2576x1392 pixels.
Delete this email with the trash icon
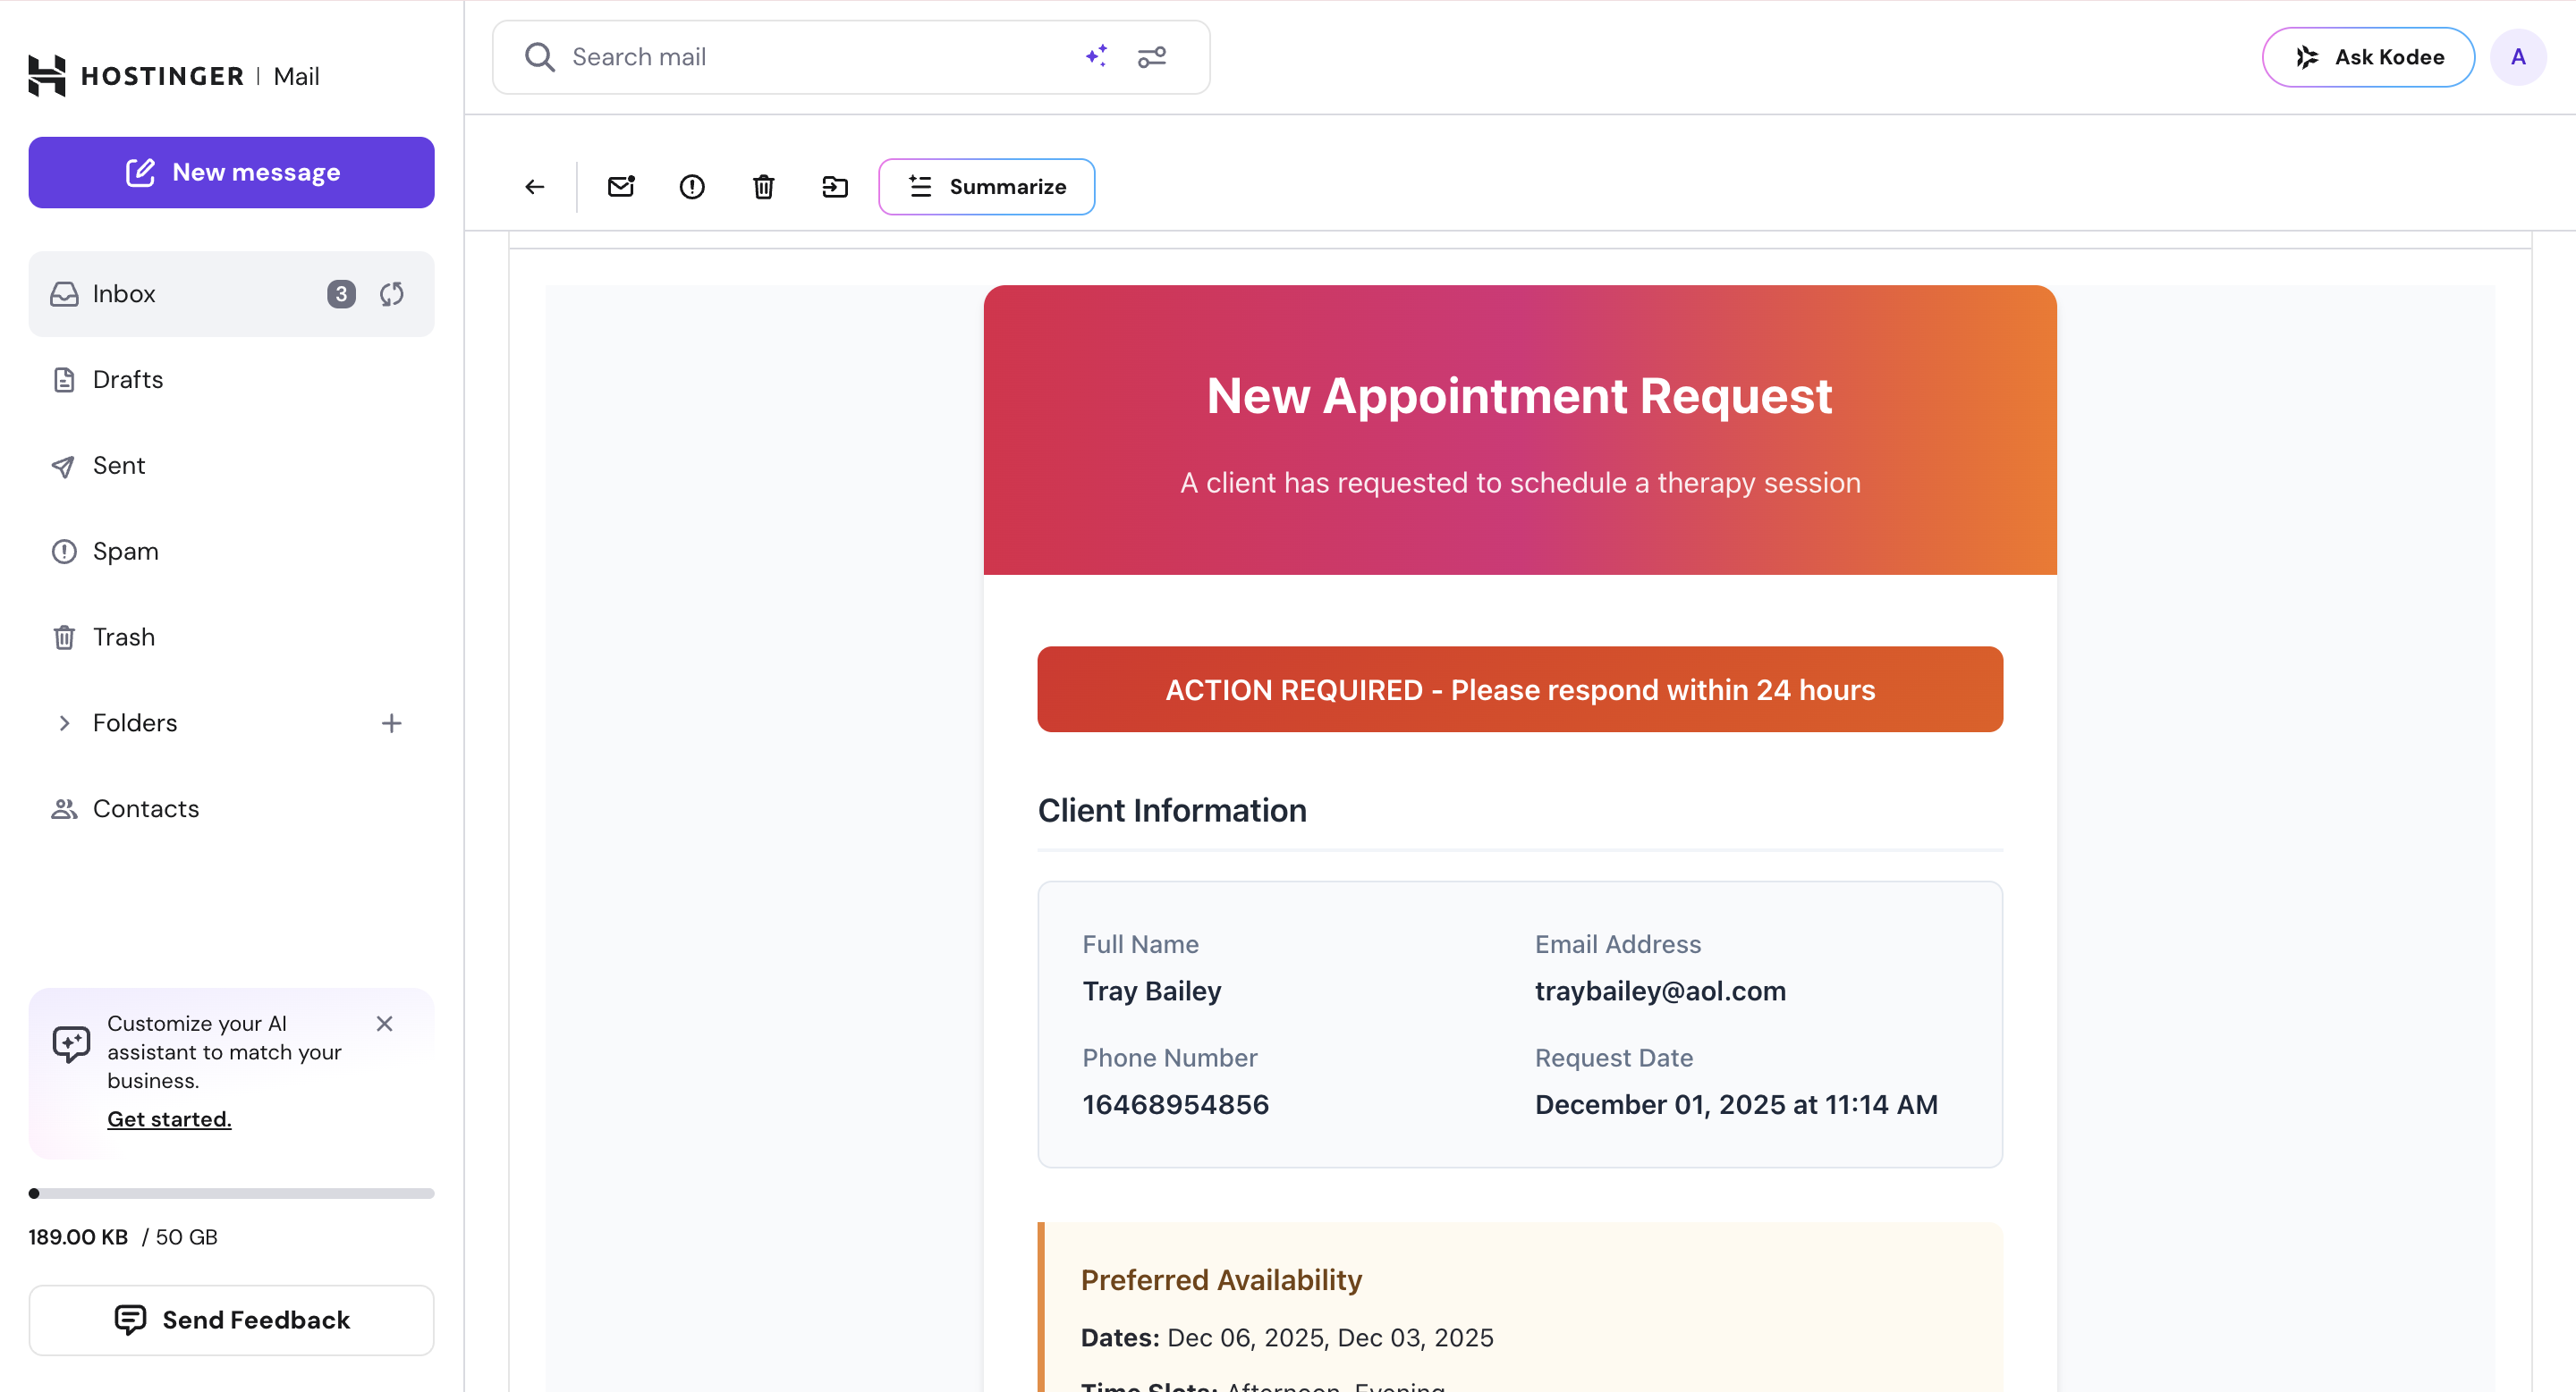pos(763,187)
